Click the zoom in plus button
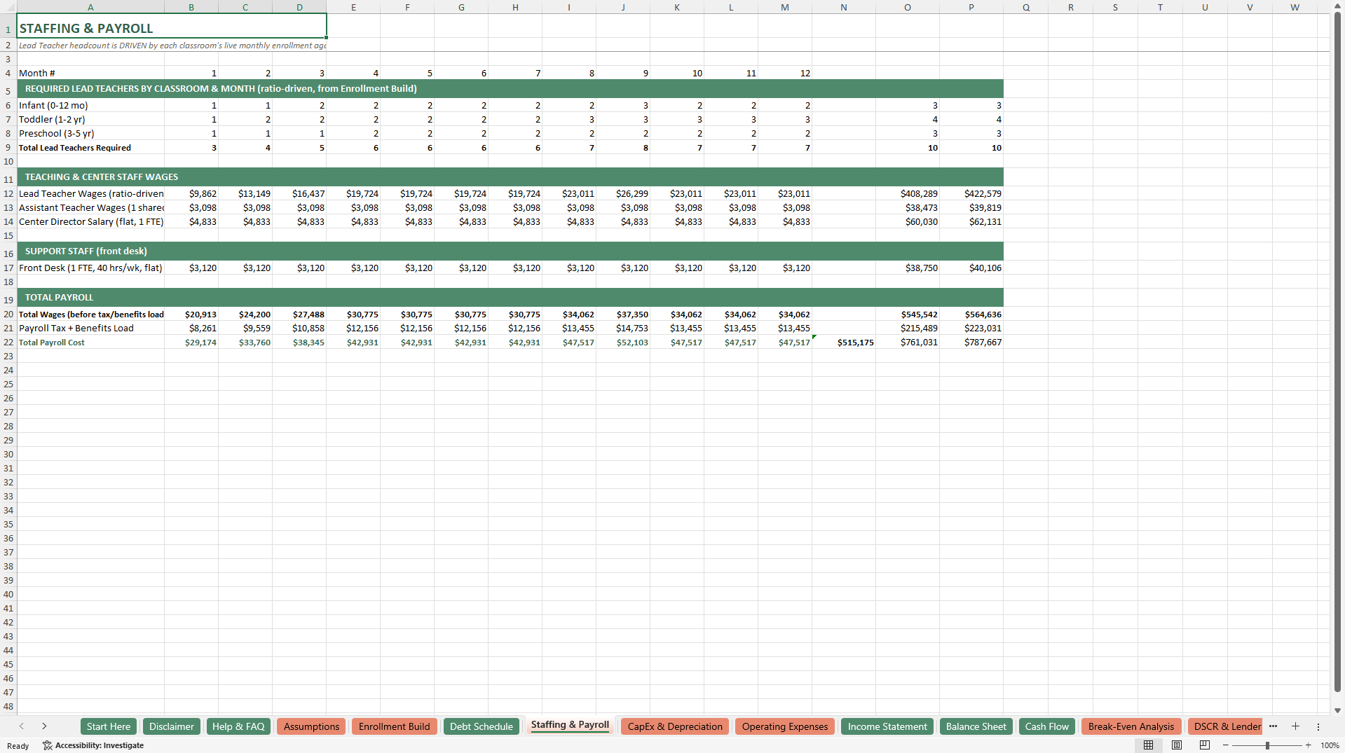The height and width of the screenshot is (753, 1345). click(x=1308, y=745)
